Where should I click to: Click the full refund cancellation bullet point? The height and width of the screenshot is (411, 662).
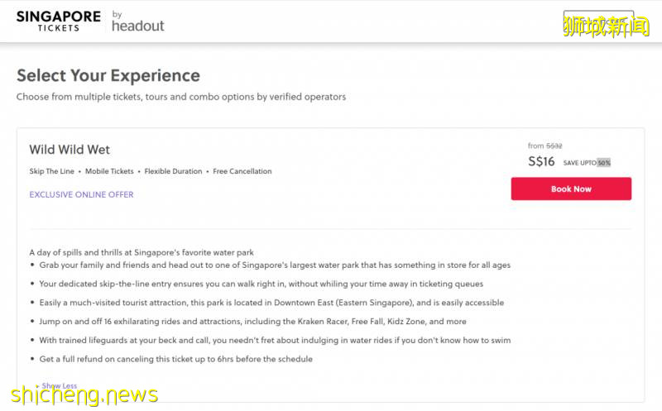[175, 359]
